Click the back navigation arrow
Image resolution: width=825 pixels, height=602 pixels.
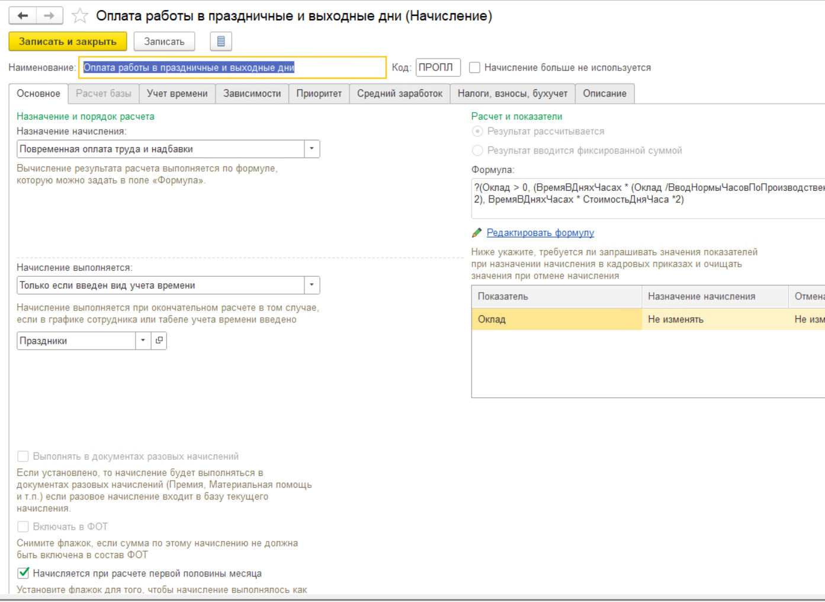pos(23,16)
